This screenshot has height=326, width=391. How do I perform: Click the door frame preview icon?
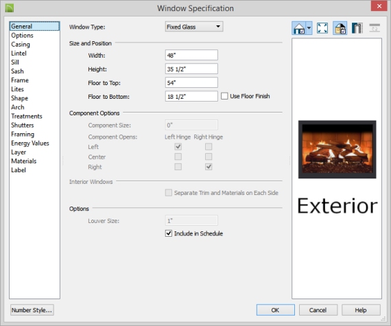tap(357, 28)
